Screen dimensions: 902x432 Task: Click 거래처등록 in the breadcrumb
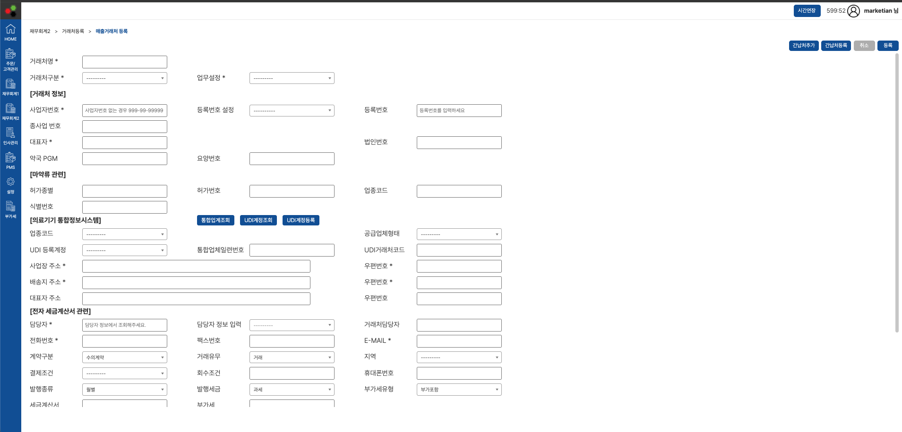point(73,31)
